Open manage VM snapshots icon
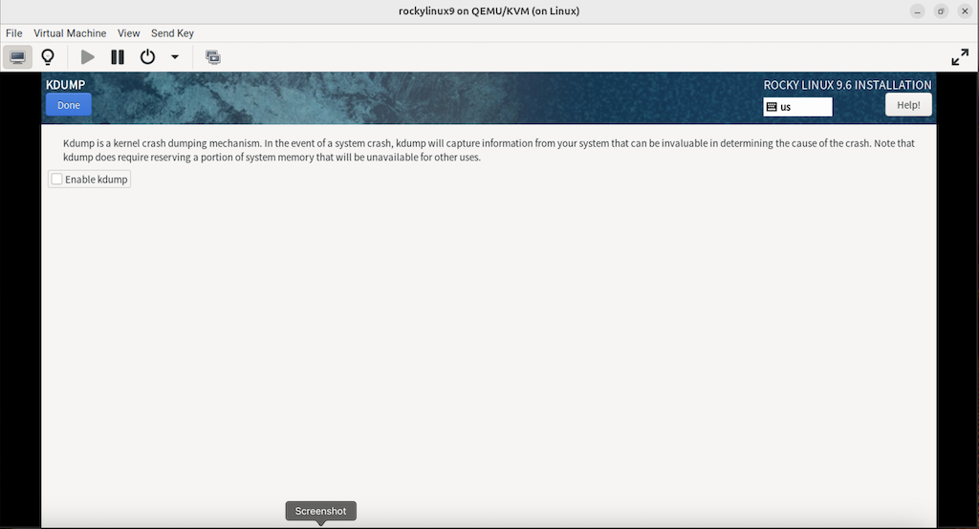Viewport: 979px width, 529px height. (213, 57)
